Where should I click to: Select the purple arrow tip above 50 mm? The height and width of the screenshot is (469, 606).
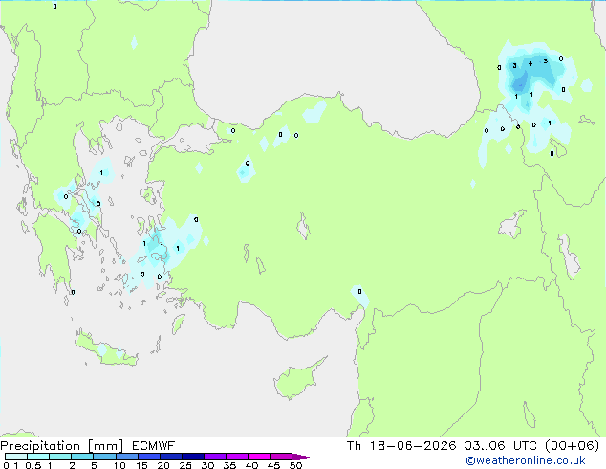click(303, 457)
